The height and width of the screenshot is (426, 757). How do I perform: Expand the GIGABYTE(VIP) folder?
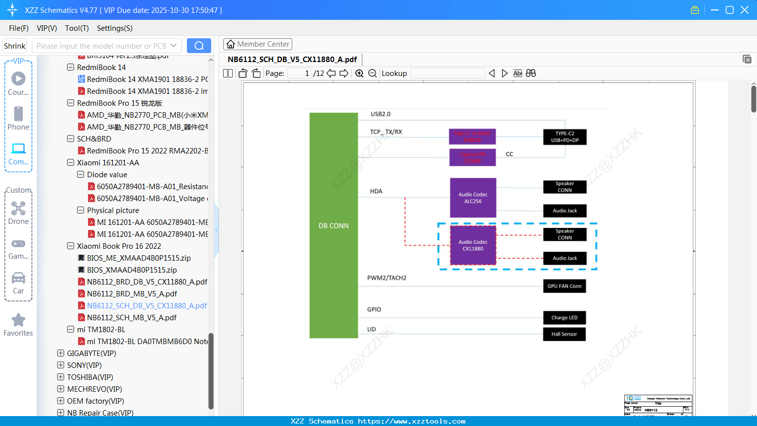coord(61,353)
